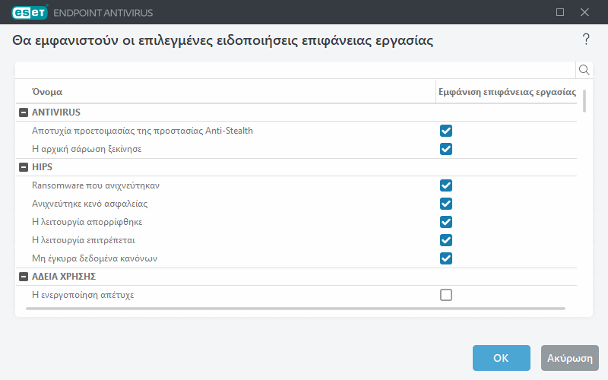Maximize the ESET Endpoint Antivirus window
Image resolution: width=608 pixels, height=380 pixels.
(x=560, y=12)
